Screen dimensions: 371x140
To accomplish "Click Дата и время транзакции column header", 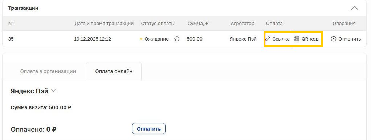I will coord(104,23).
